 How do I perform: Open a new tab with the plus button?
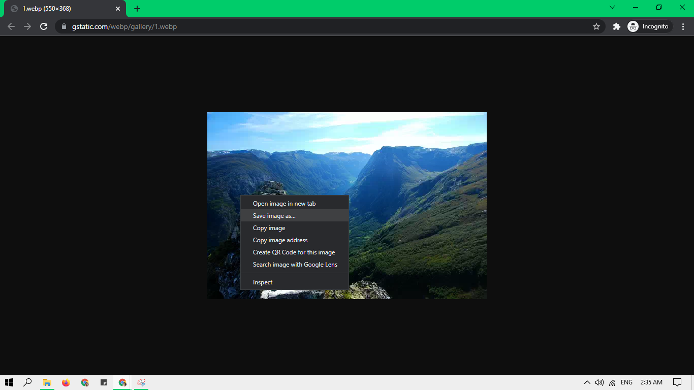coord(137,9)
